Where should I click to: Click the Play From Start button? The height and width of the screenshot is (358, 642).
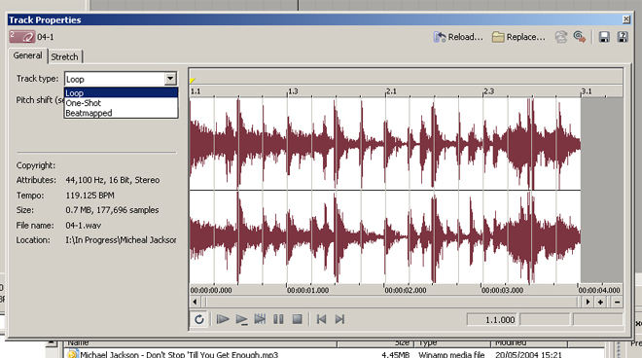[223, 319]
